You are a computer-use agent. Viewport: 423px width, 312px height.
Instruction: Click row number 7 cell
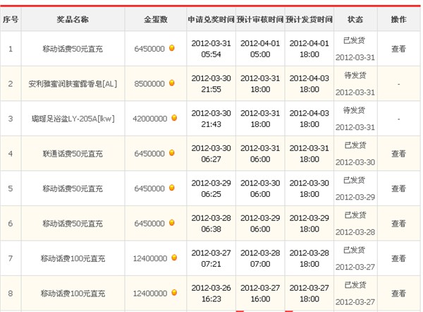pos(11,258)
